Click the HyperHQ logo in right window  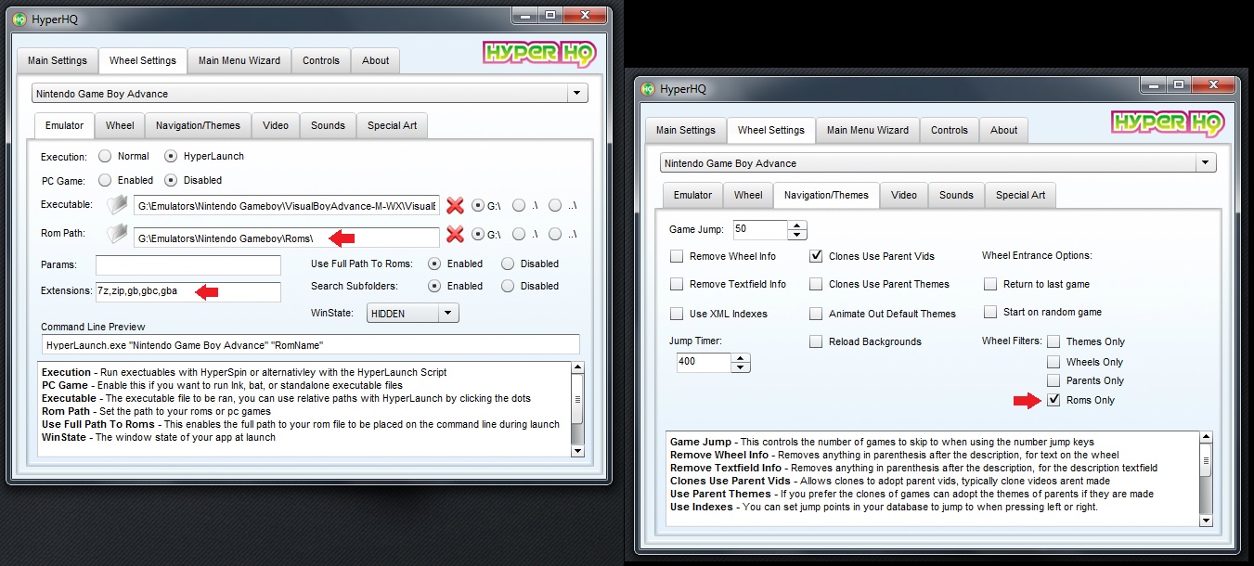click(x=1168, y=122)
